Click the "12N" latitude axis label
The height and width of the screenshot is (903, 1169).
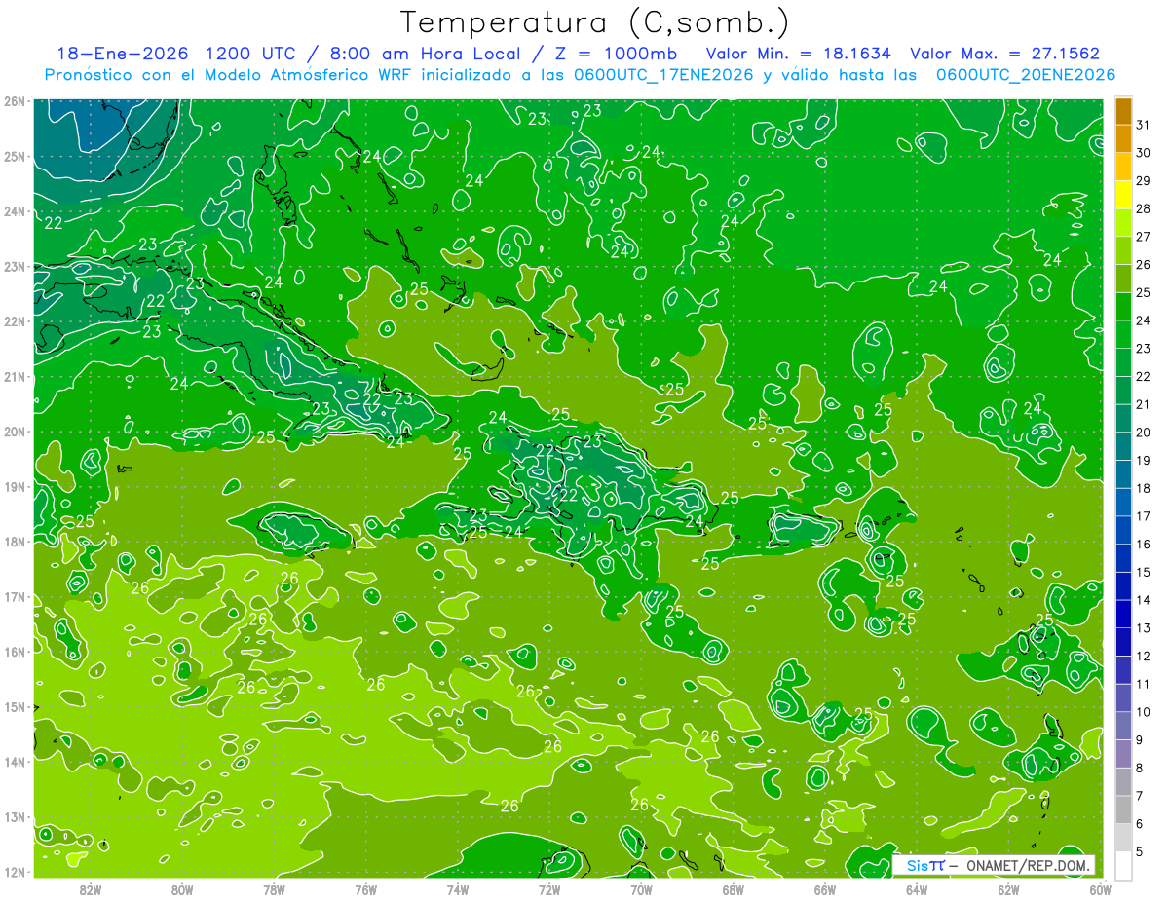coord(15,872)
